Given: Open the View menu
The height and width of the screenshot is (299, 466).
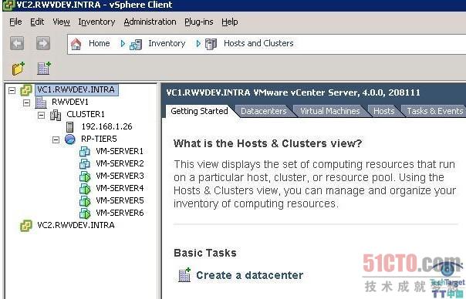Looking at the screenshot, I should [x=61, y=22].
